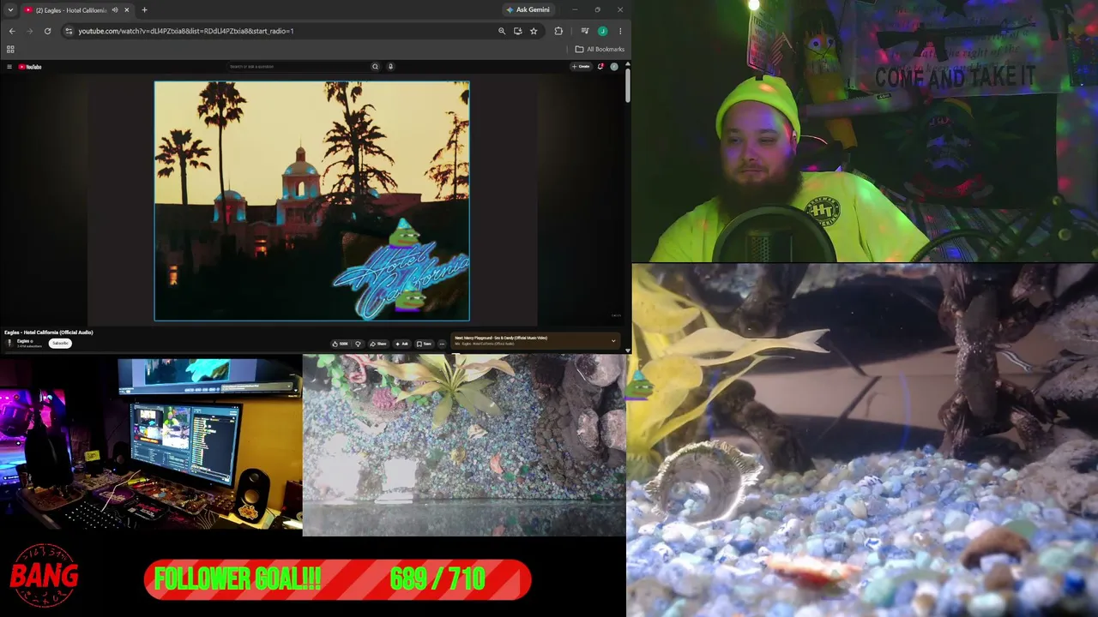The height and width of the screenshot is (617, 1098).
Task: Start voice search with the microphone
Action: click(390, 67)
